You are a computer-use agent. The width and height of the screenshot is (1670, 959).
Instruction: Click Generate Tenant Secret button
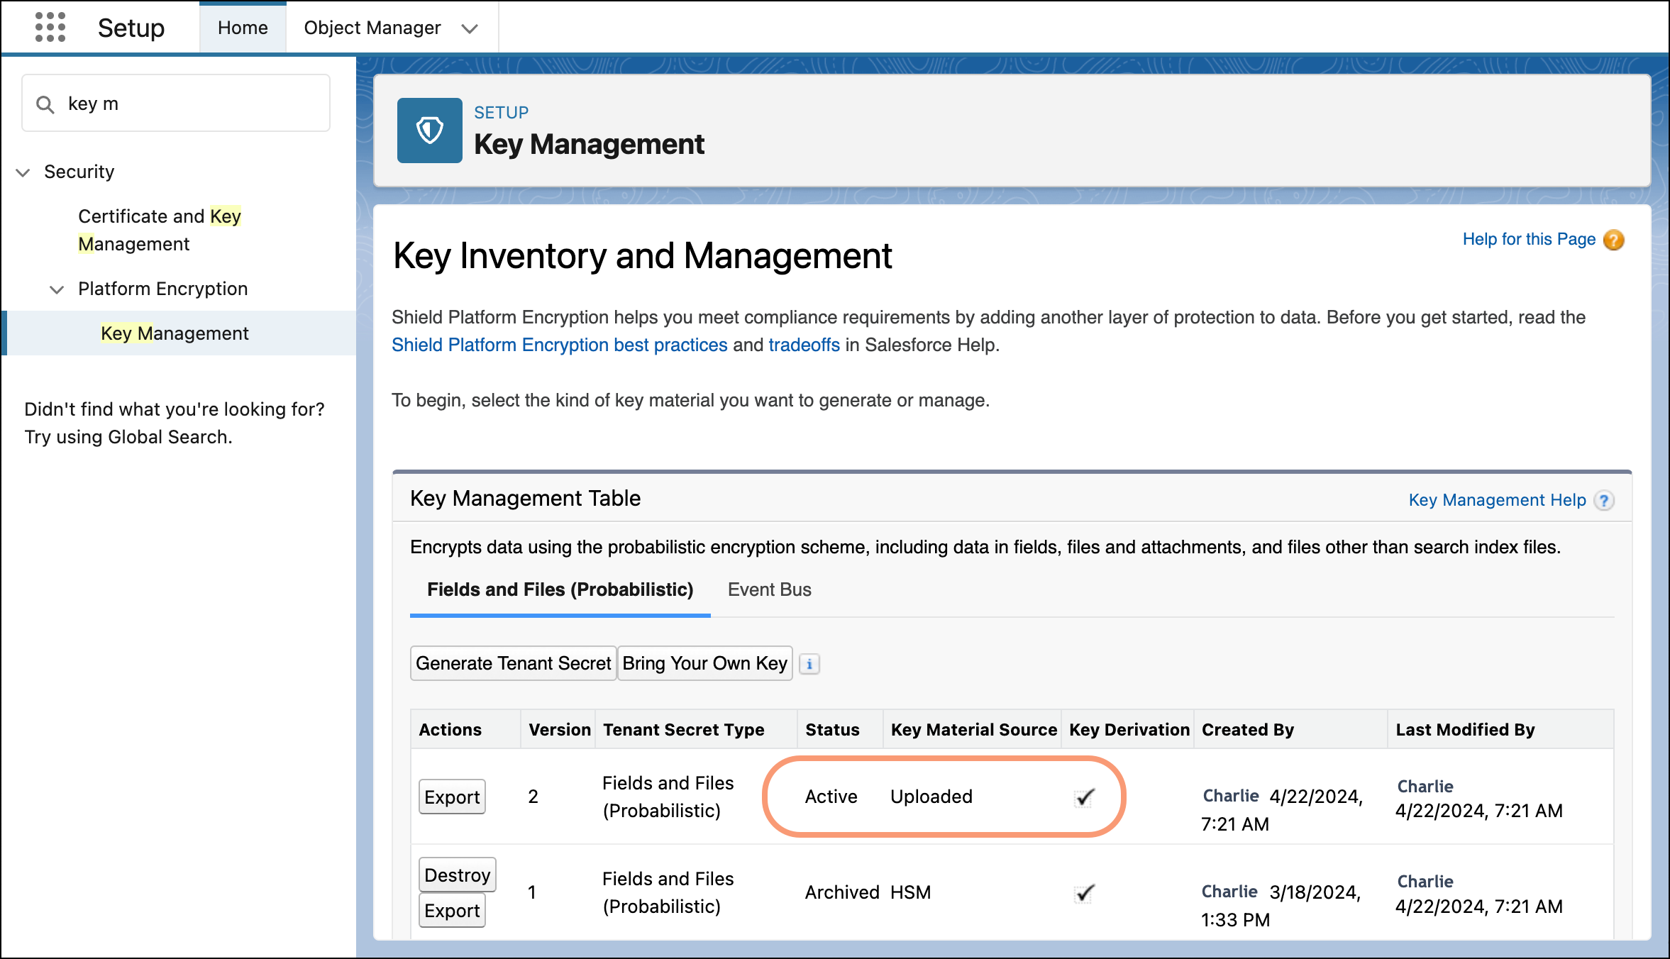point(513,663)
